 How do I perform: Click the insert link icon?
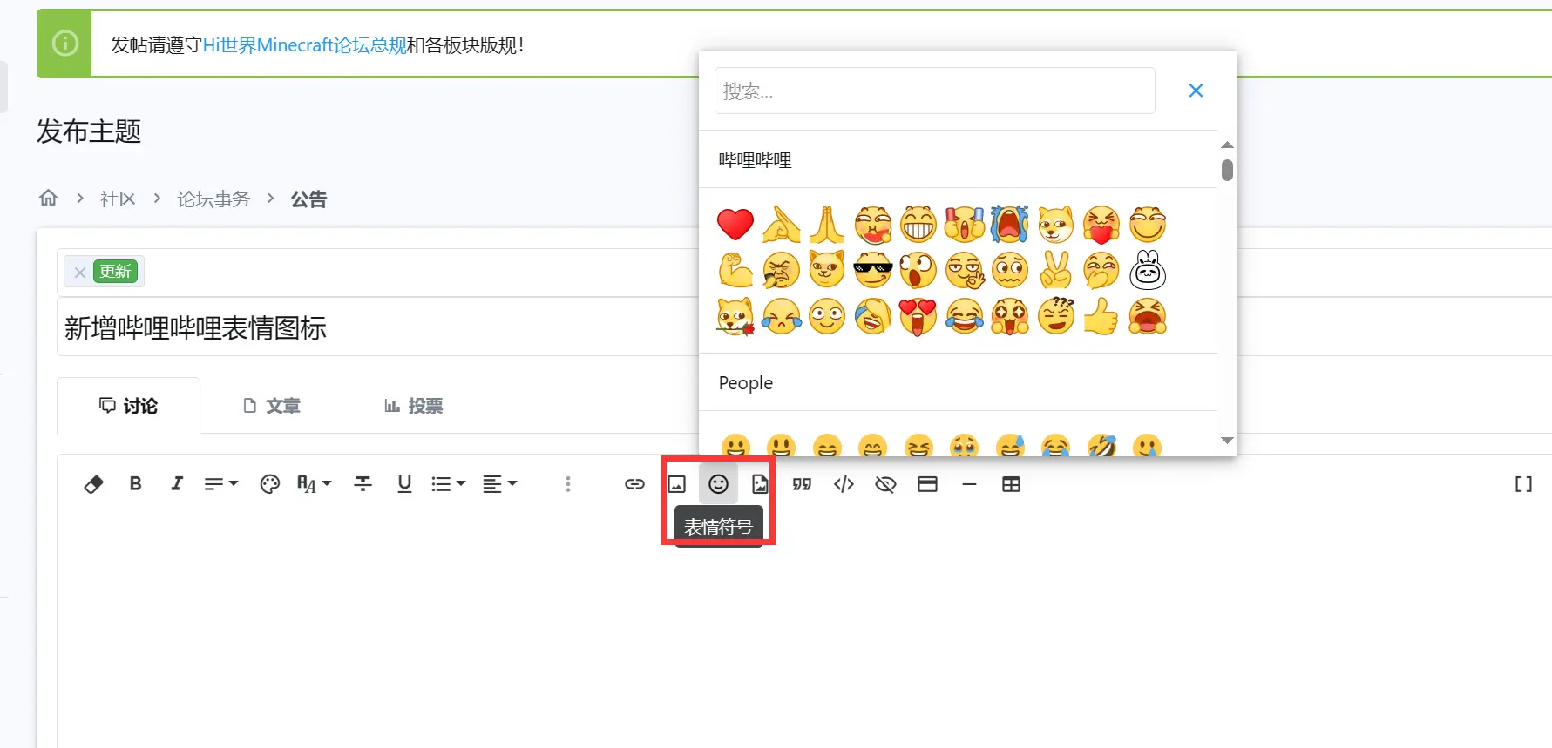[634, 484]
